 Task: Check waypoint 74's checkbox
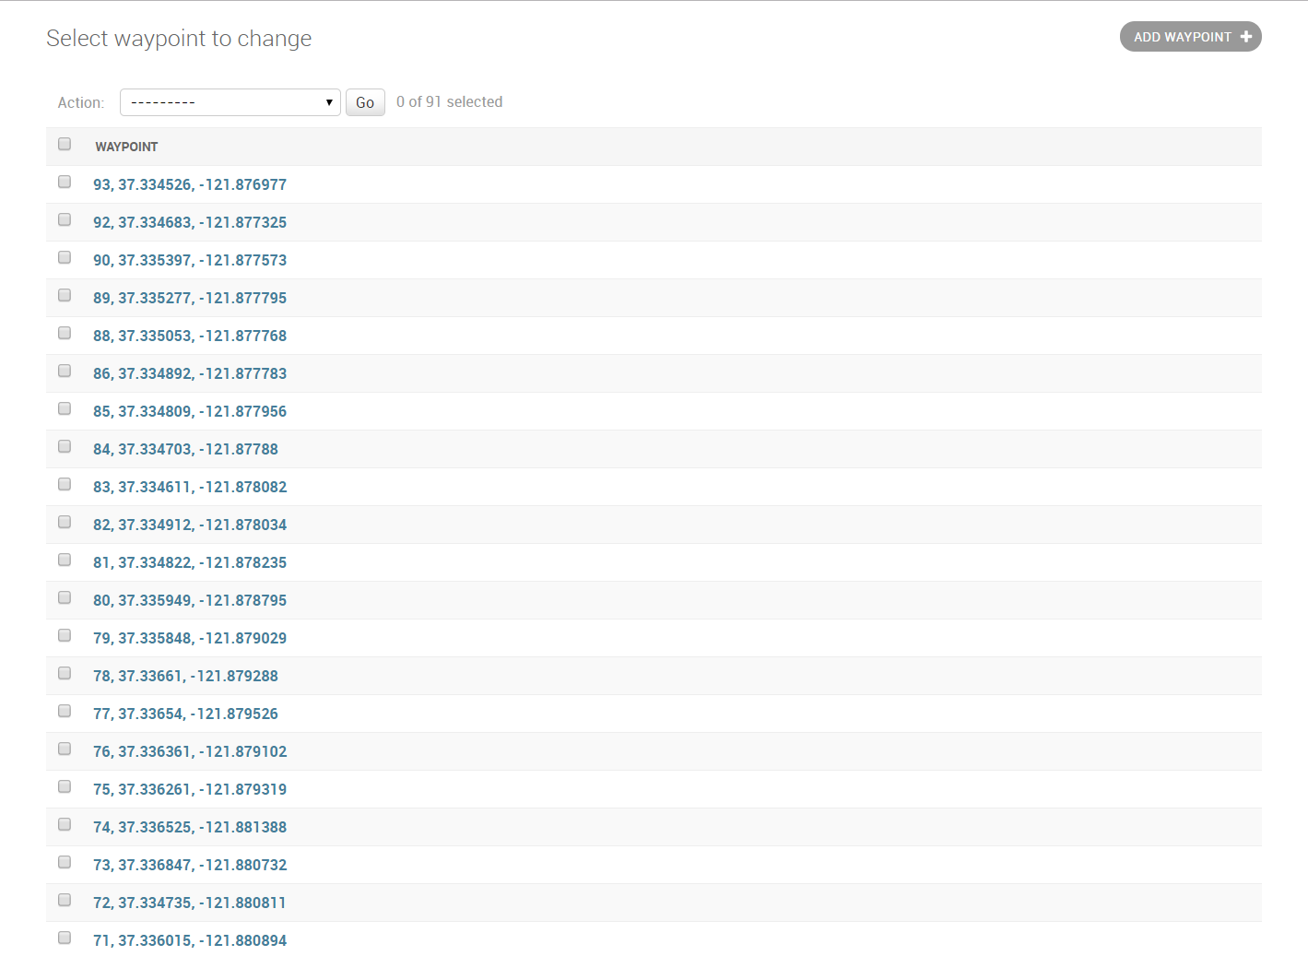tap(65, 824)
